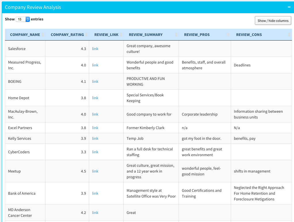This screenshot has width=294, height=222.
Task: Click summary 'Special Services/Book Keeping'
Action: 145,98
